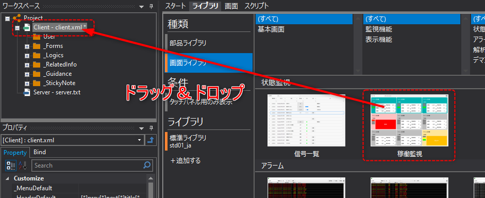Switch to the 画面 tab
The width and height of the screenshot is (485, 198).
point(231,6)
